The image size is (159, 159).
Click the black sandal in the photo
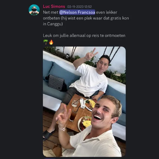click(x=48, y=134)
